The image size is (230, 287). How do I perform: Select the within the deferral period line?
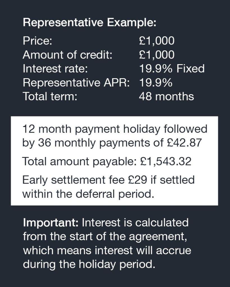coord(88,194)
